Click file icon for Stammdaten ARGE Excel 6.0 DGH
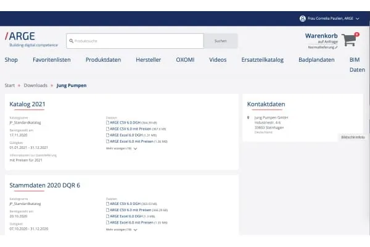 (108, 216)
